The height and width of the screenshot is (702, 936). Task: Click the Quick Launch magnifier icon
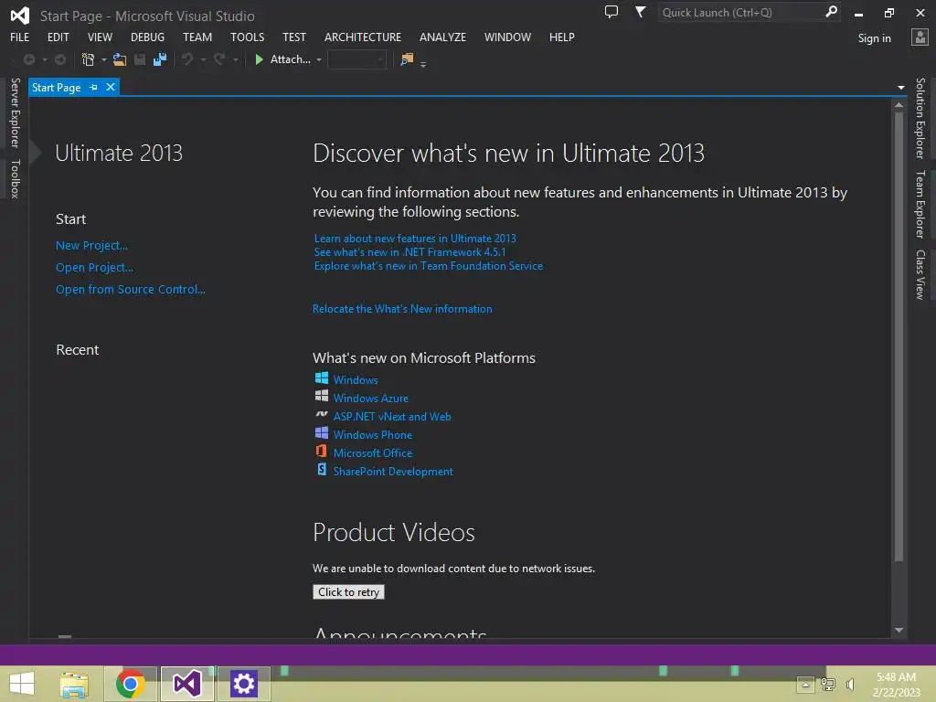(831, 12)
